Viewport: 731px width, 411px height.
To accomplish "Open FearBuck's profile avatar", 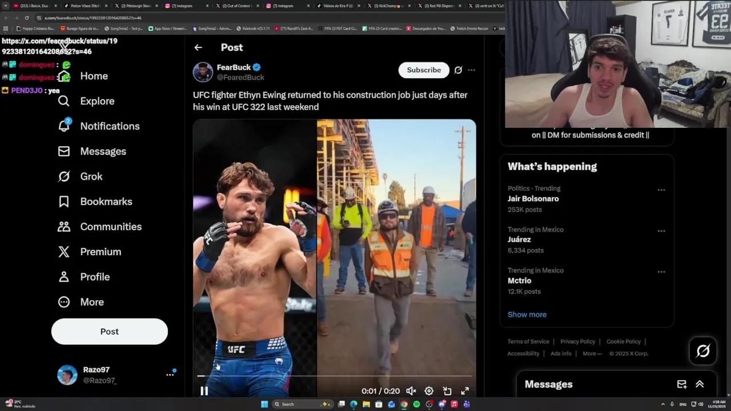I will click(x=203, y=72).
